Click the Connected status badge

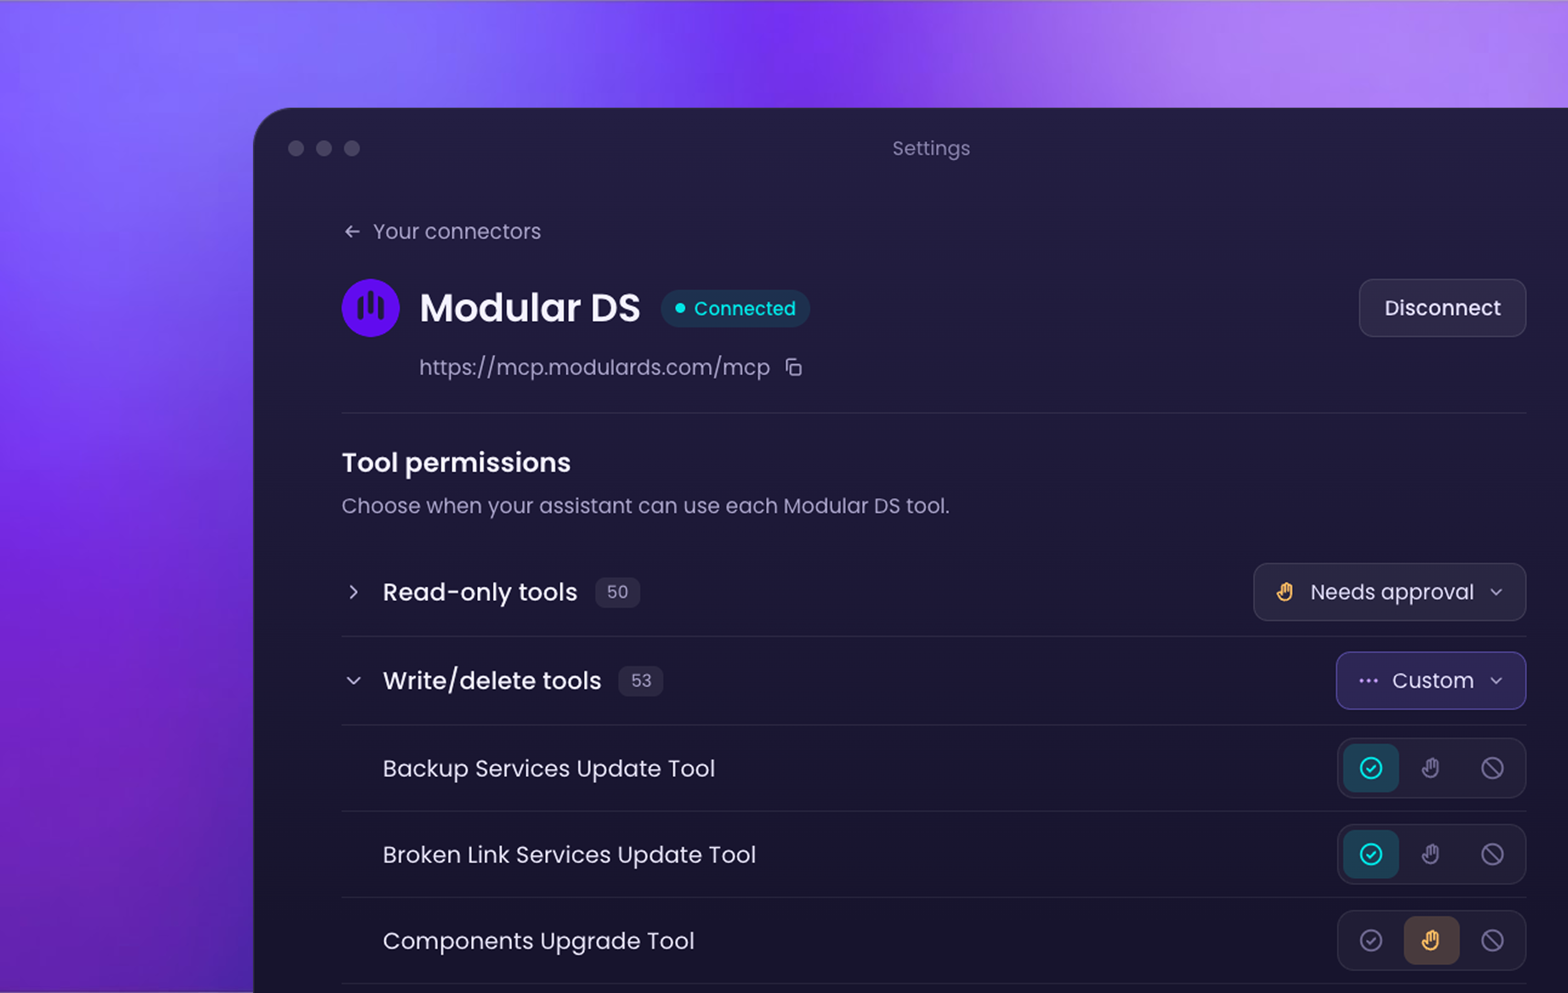click(735, 309)
